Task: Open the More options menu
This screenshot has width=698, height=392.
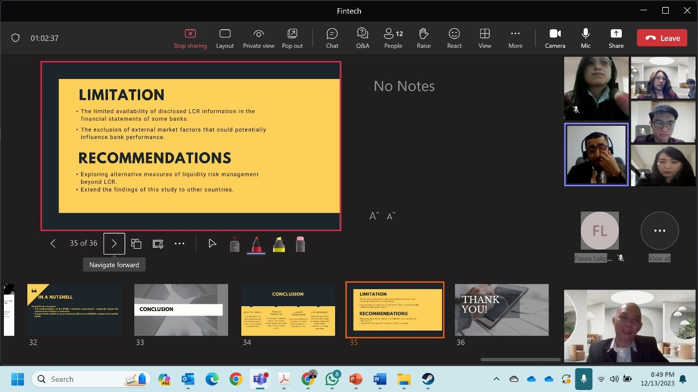Action: (515, 38)
